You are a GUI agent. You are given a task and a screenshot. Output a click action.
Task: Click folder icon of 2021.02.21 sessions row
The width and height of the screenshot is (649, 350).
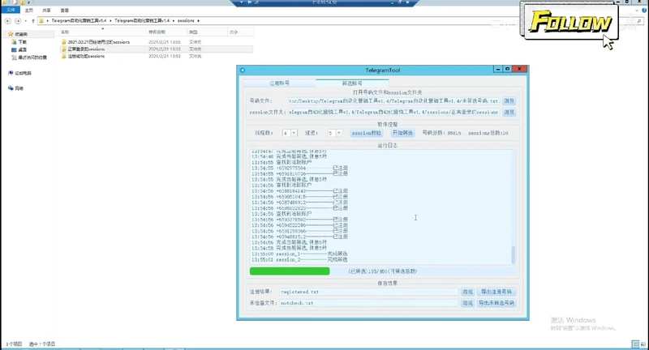(64, 42)
